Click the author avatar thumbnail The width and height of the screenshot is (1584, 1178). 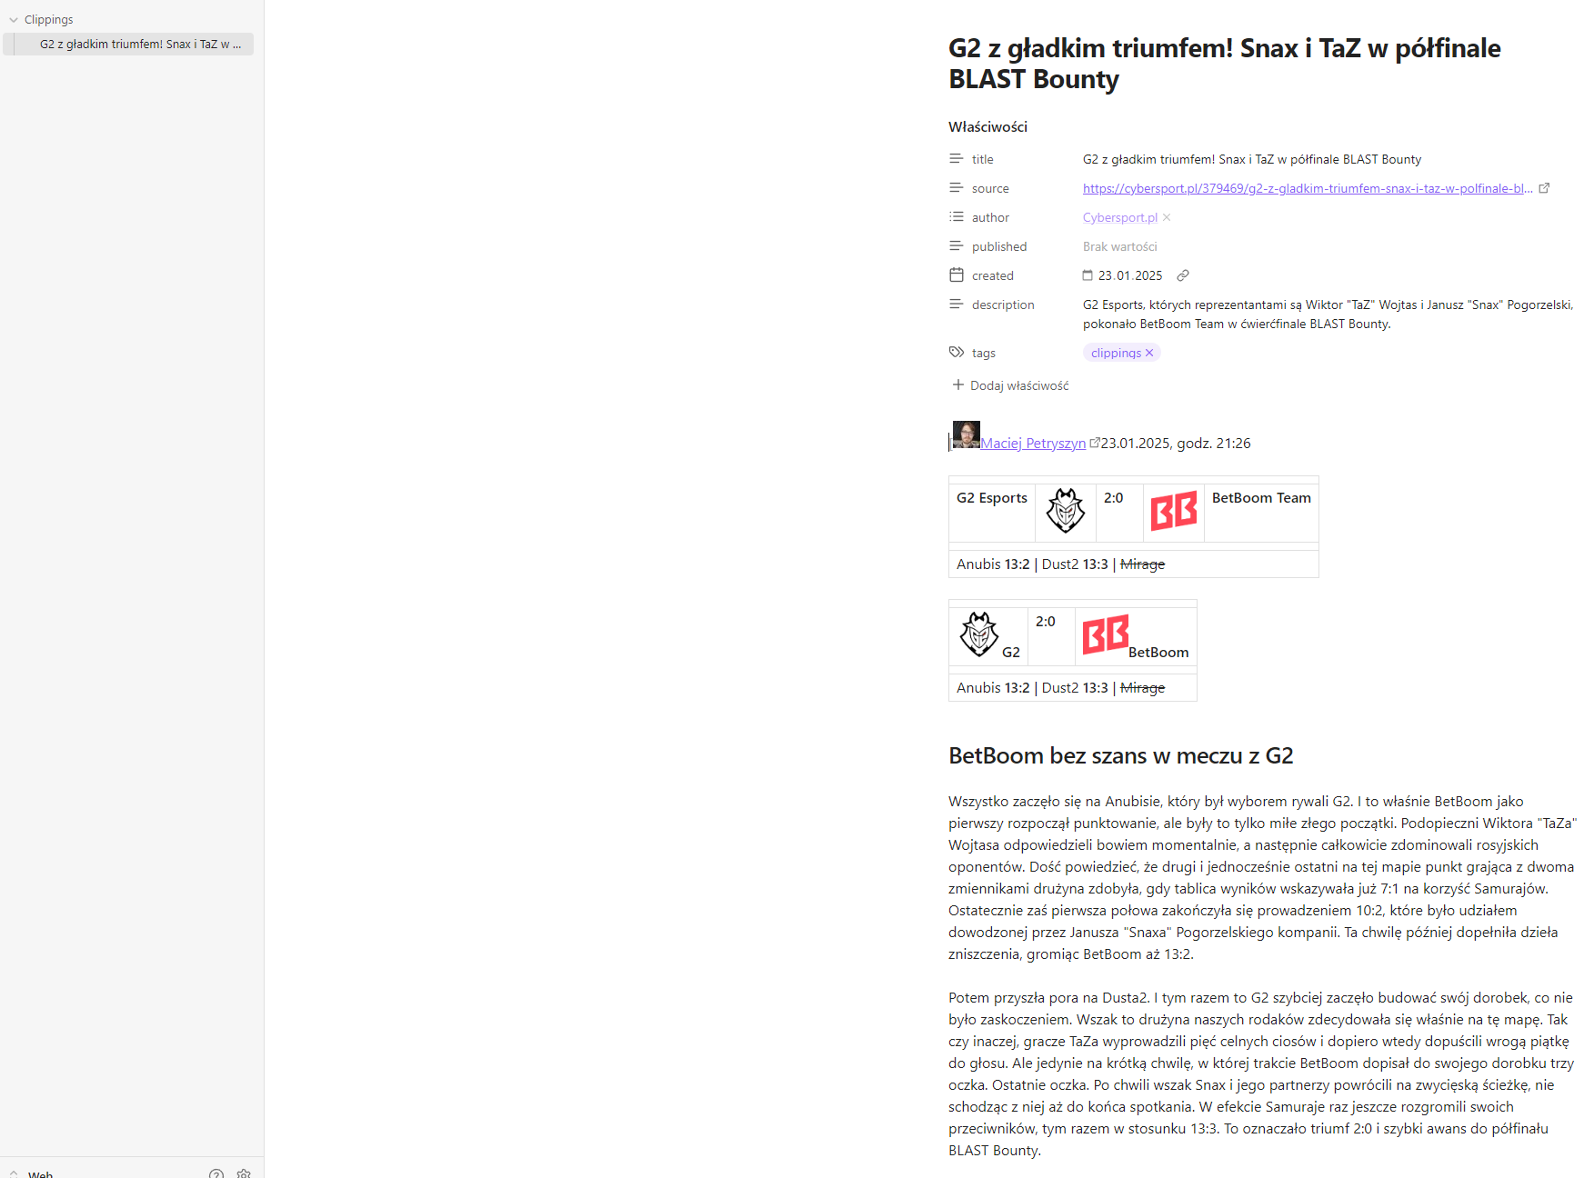(x=966, y=434)
